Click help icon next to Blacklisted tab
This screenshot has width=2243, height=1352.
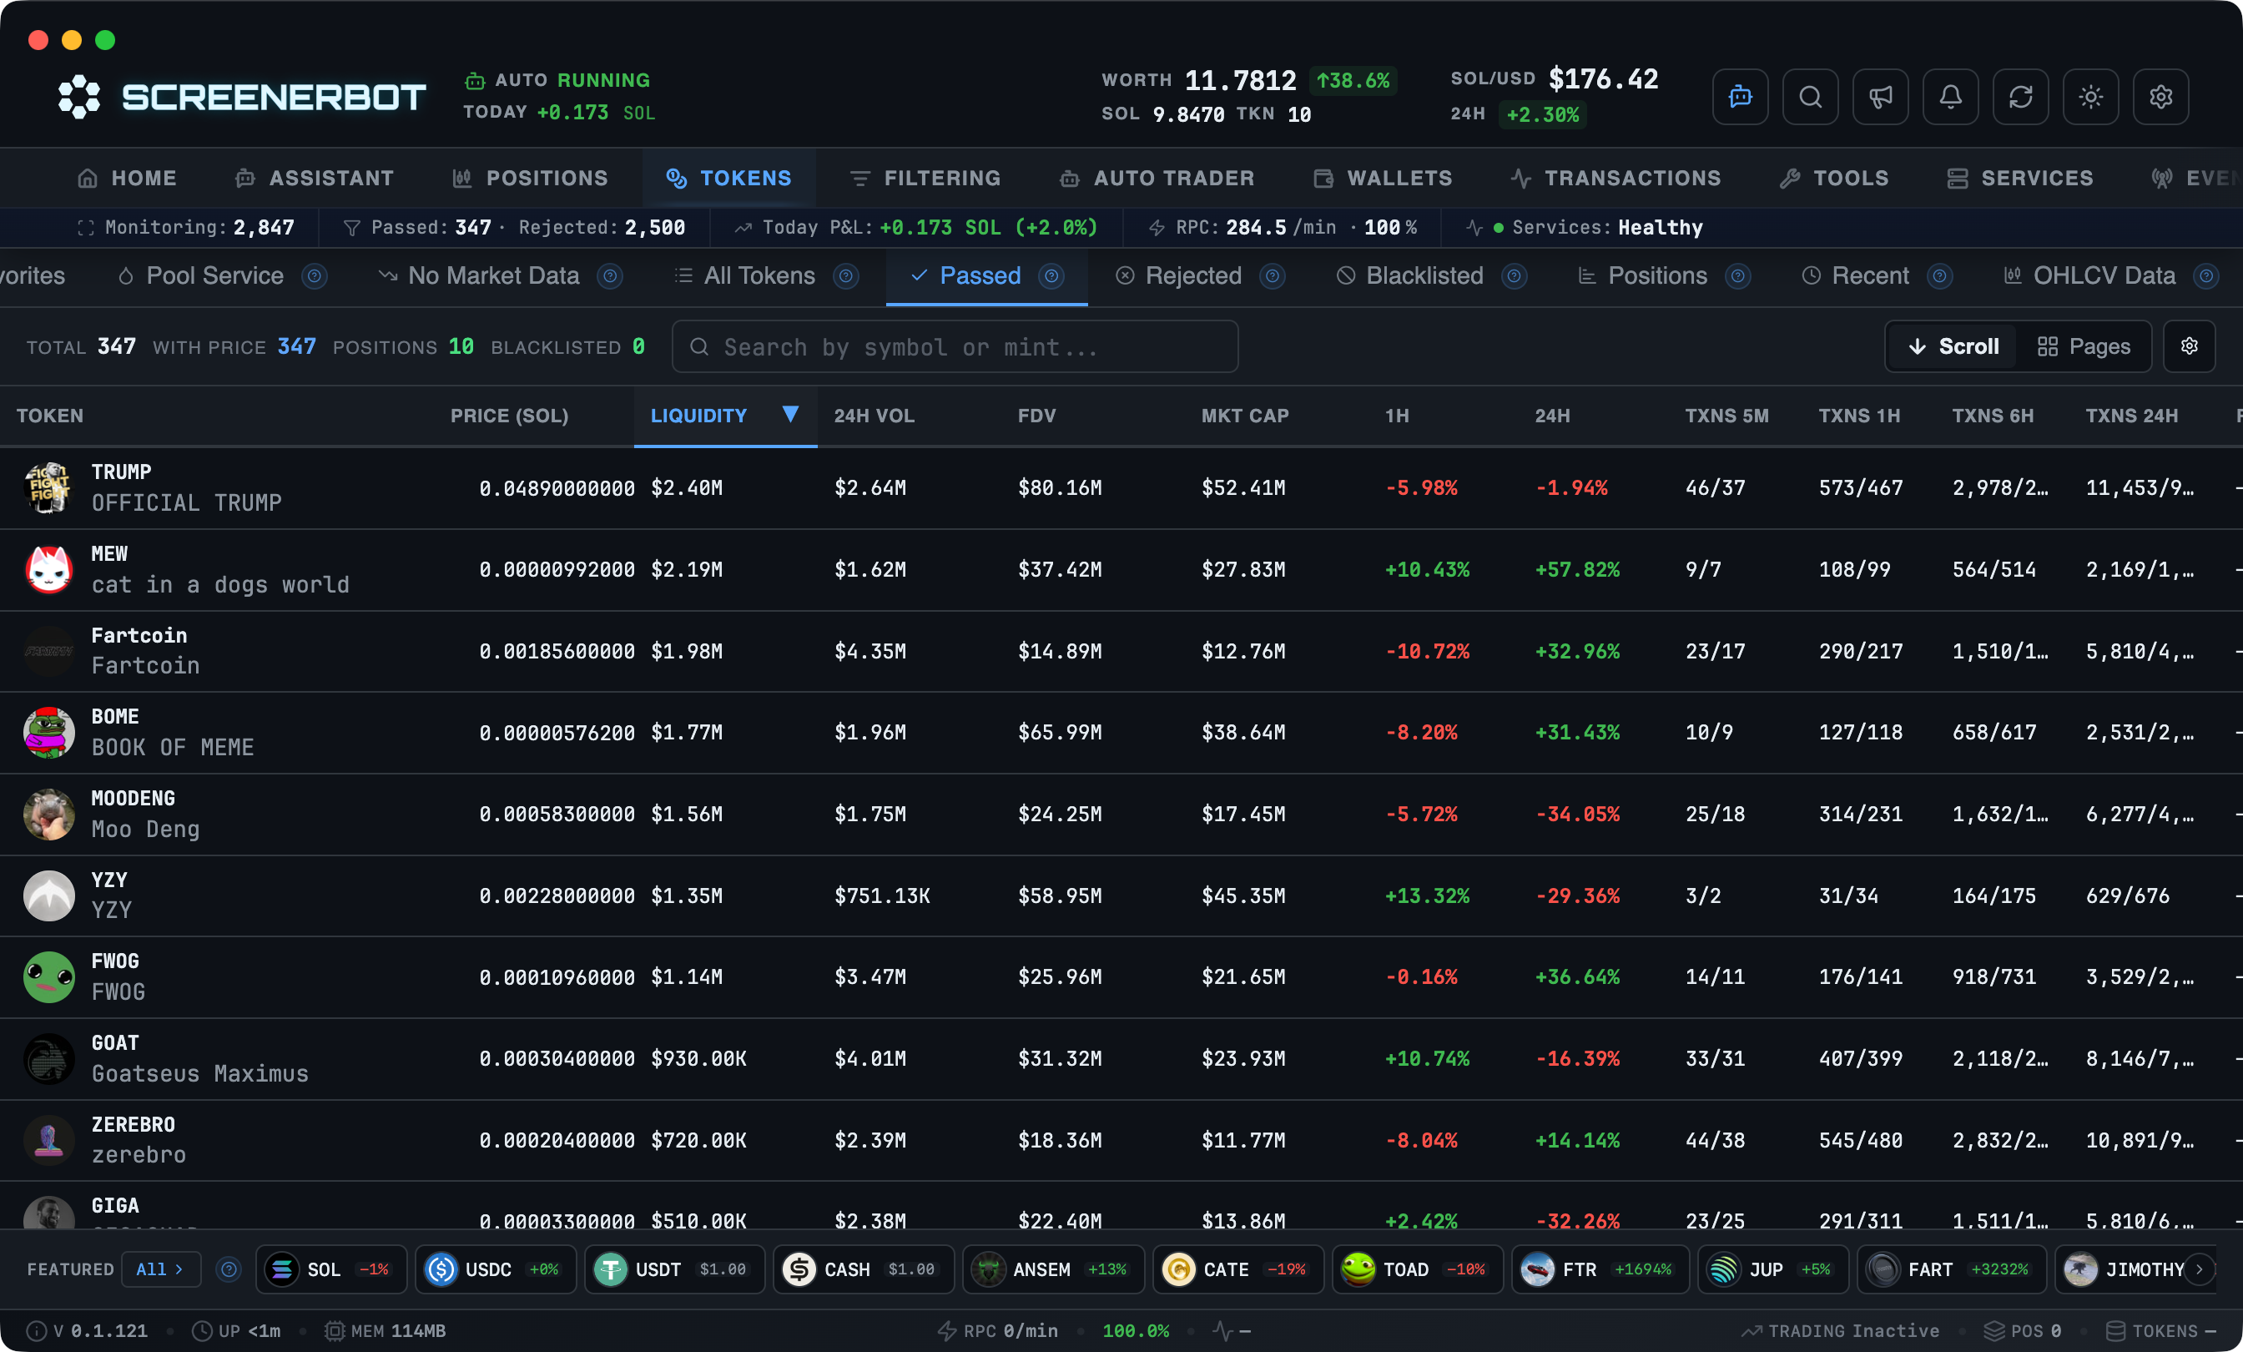point(1514,276)
